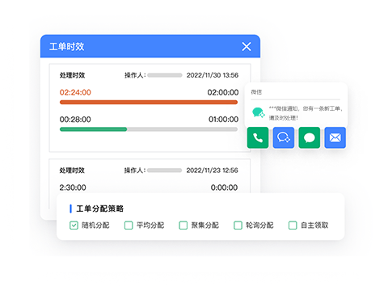Image resolution: width=388 pixels, height=291 pixels.
Task: Click the WeChat logo in notification card
Action: click(x=259, y=112)
